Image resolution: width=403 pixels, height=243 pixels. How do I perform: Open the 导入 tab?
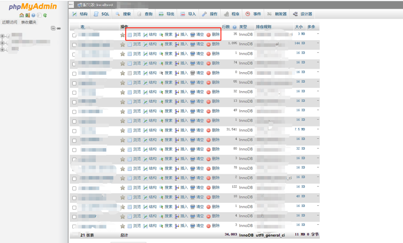(188, 14)
